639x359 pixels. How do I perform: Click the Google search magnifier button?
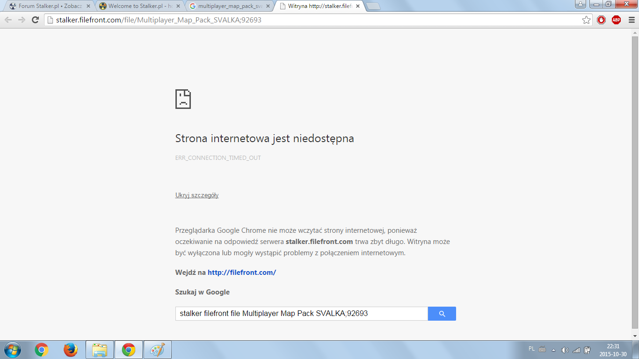442,314
